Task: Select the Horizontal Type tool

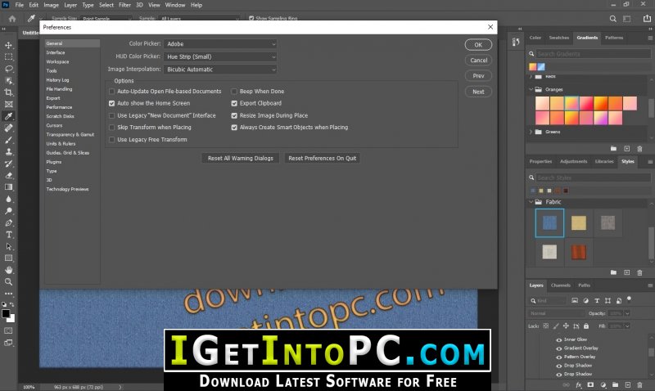Action: (8, 235)
